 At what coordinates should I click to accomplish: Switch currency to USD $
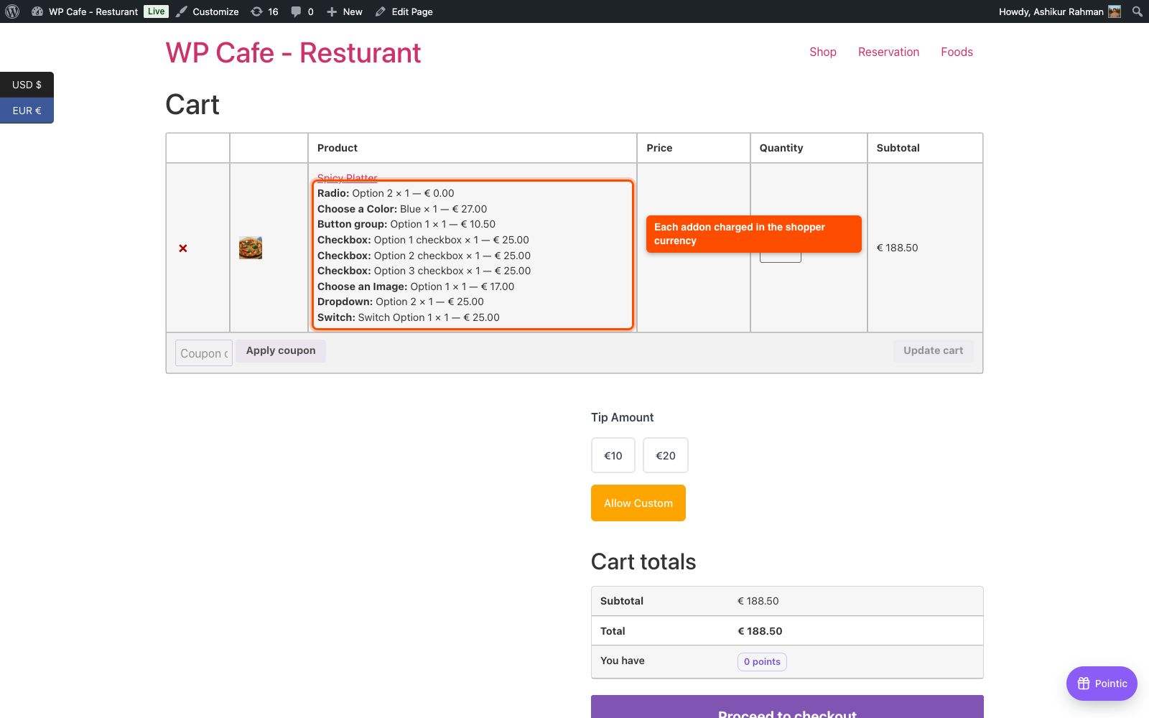click(27, 85)
